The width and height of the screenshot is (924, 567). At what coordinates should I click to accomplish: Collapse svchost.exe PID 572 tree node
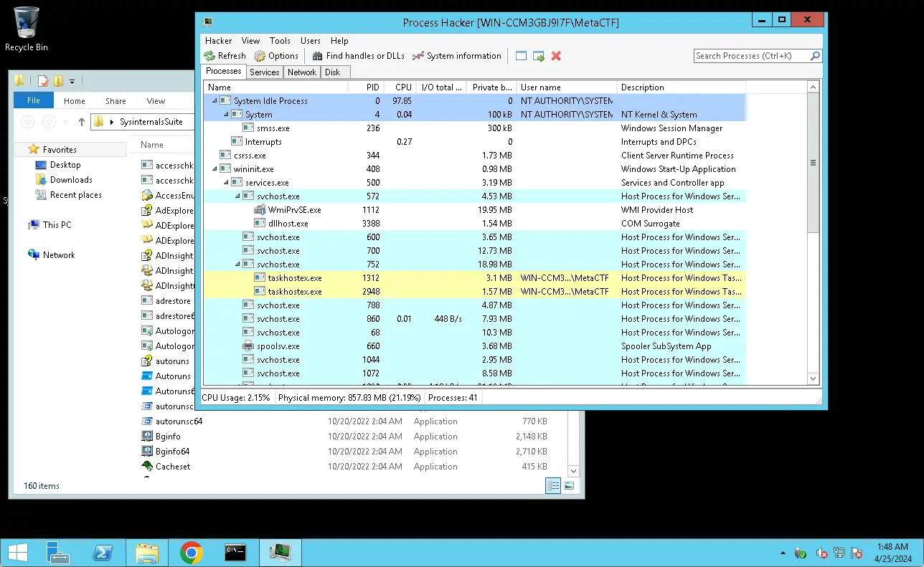click(237, 196)
